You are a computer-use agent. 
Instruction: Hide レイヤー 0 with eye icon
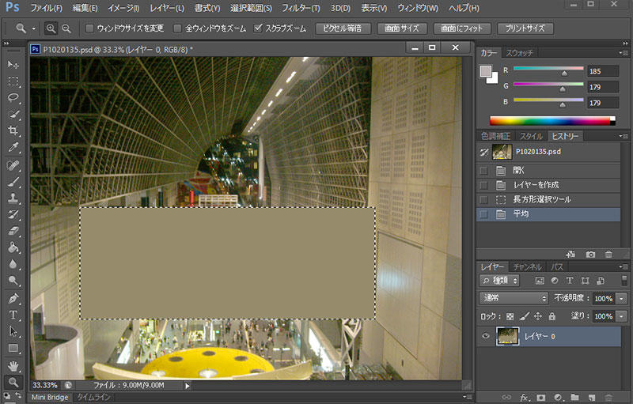pyautogui.click(x=486, y=336)
